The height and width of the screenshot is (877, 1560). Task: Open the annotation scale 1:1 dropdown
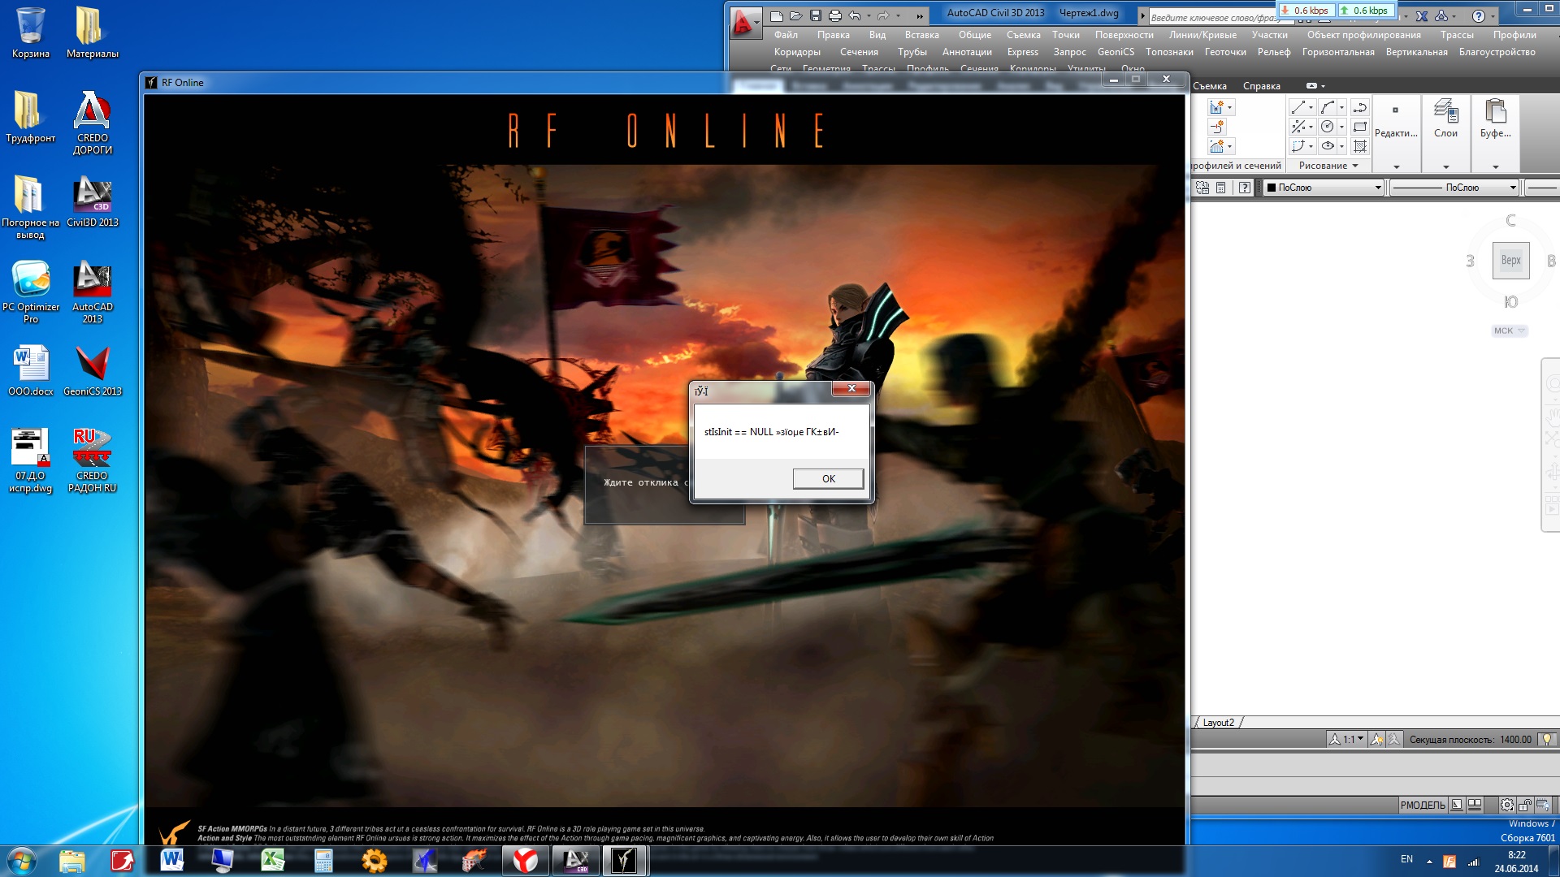click(1354, 739)
